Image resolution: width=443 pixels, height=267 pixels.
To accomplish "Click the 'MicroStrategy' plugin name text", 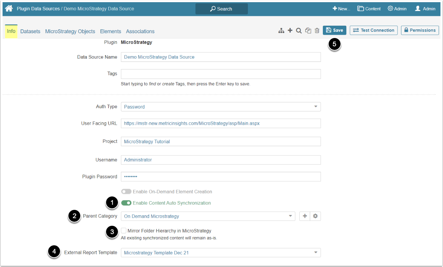I will click(x=136, y=42).
